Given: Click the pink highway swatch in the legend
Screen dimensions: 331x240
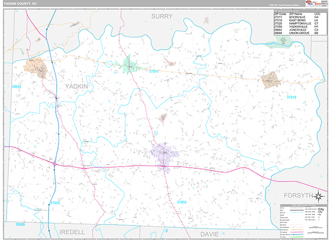Looking at the screenshot, I should point(297,232).
